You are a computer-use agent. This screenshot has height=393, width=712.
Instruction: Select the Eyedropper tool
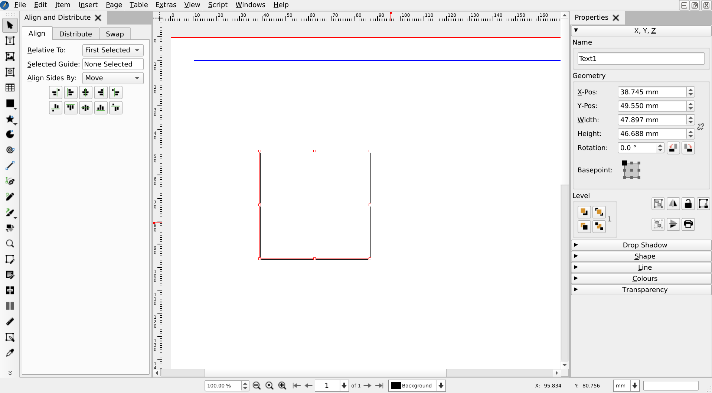click(10, 353)
